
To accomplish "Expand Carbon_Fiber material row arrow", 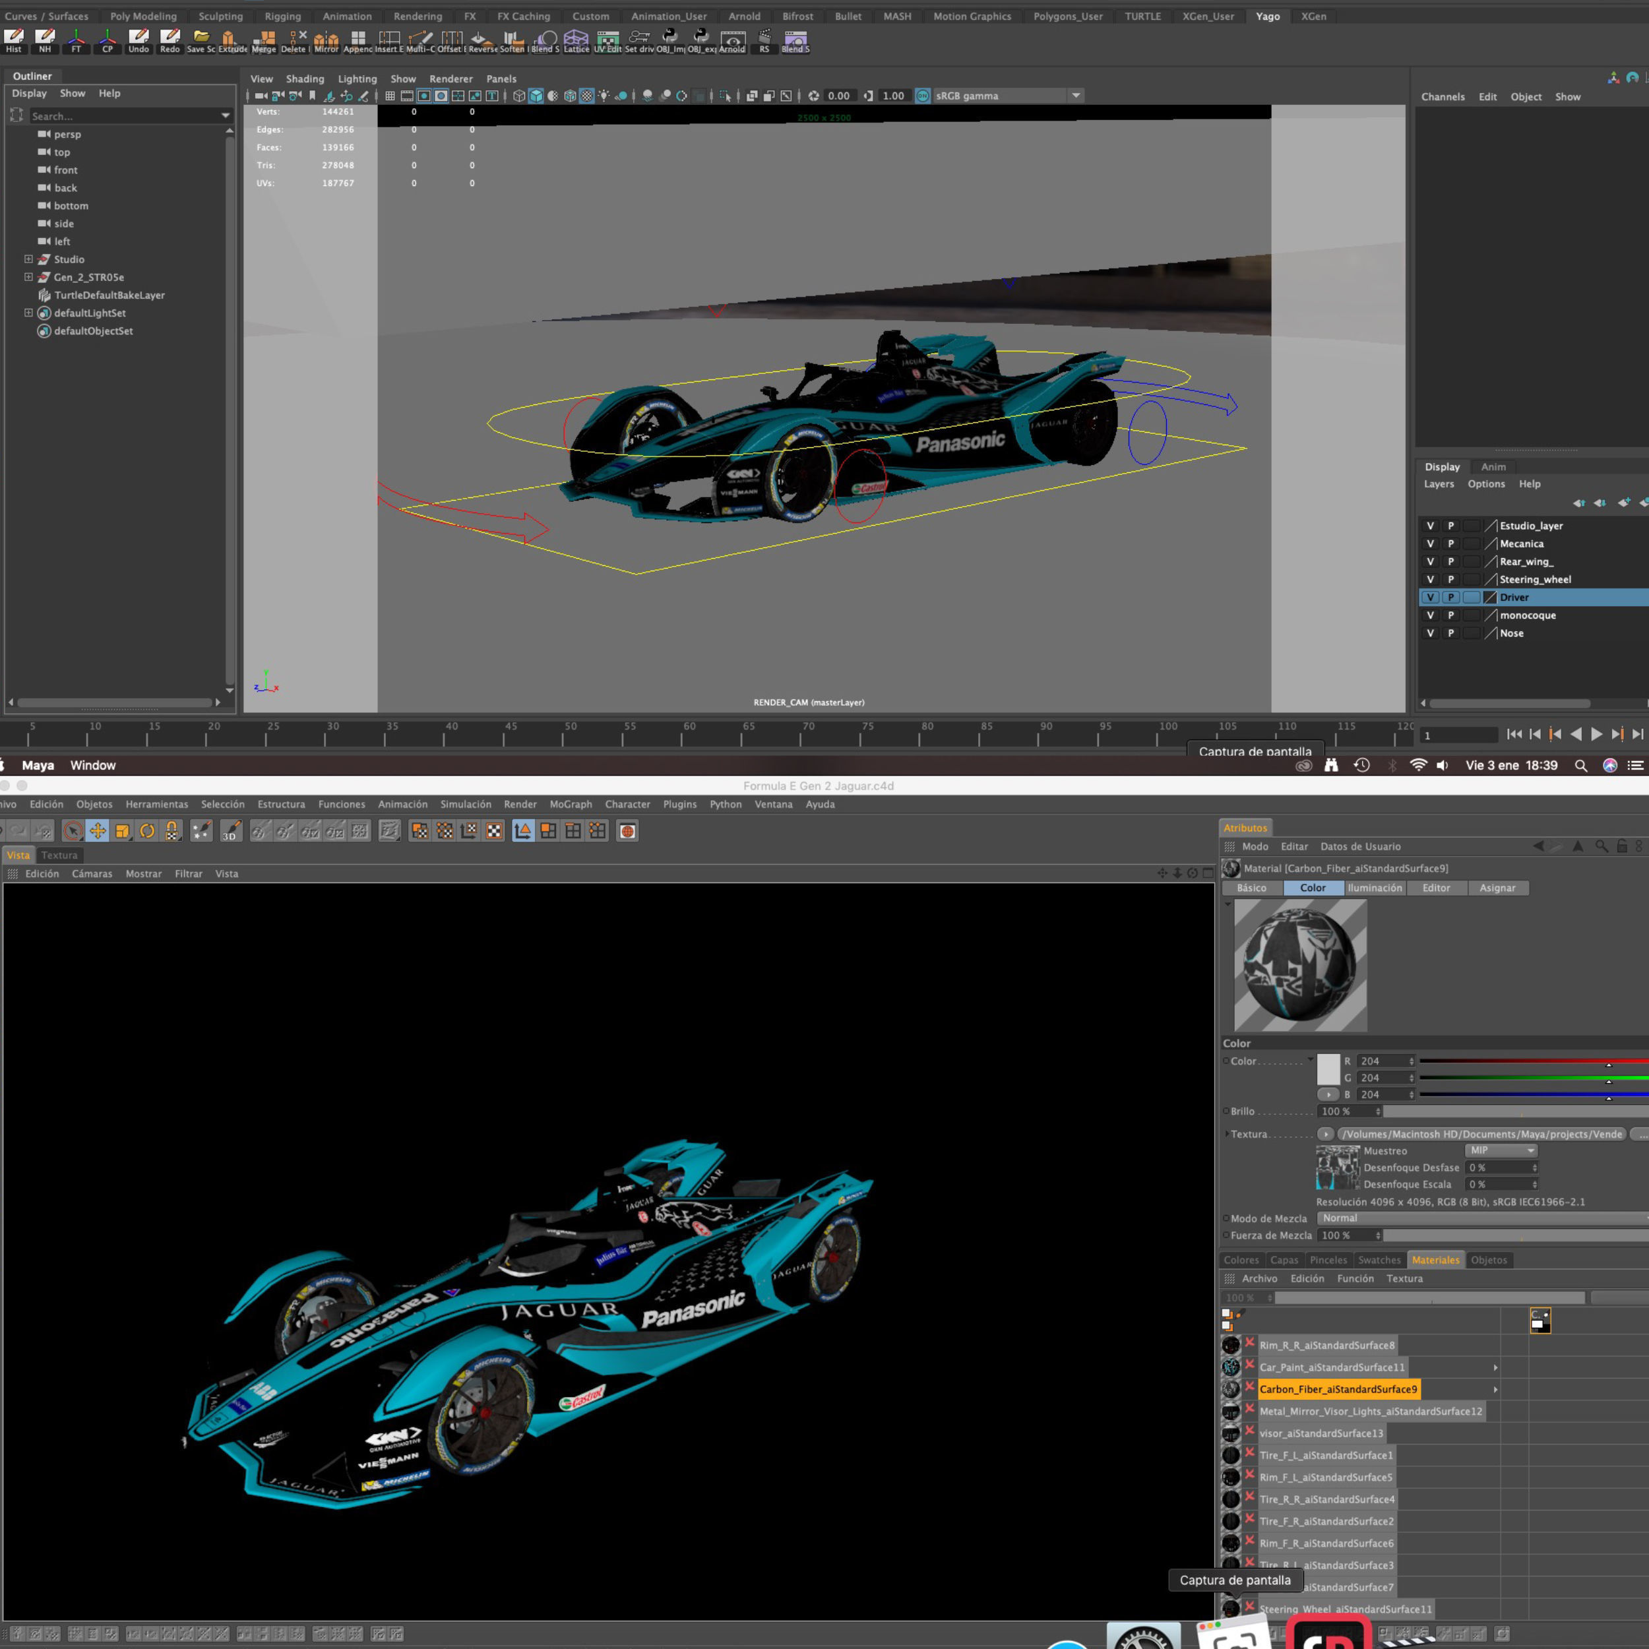I will (1495, 1390).
